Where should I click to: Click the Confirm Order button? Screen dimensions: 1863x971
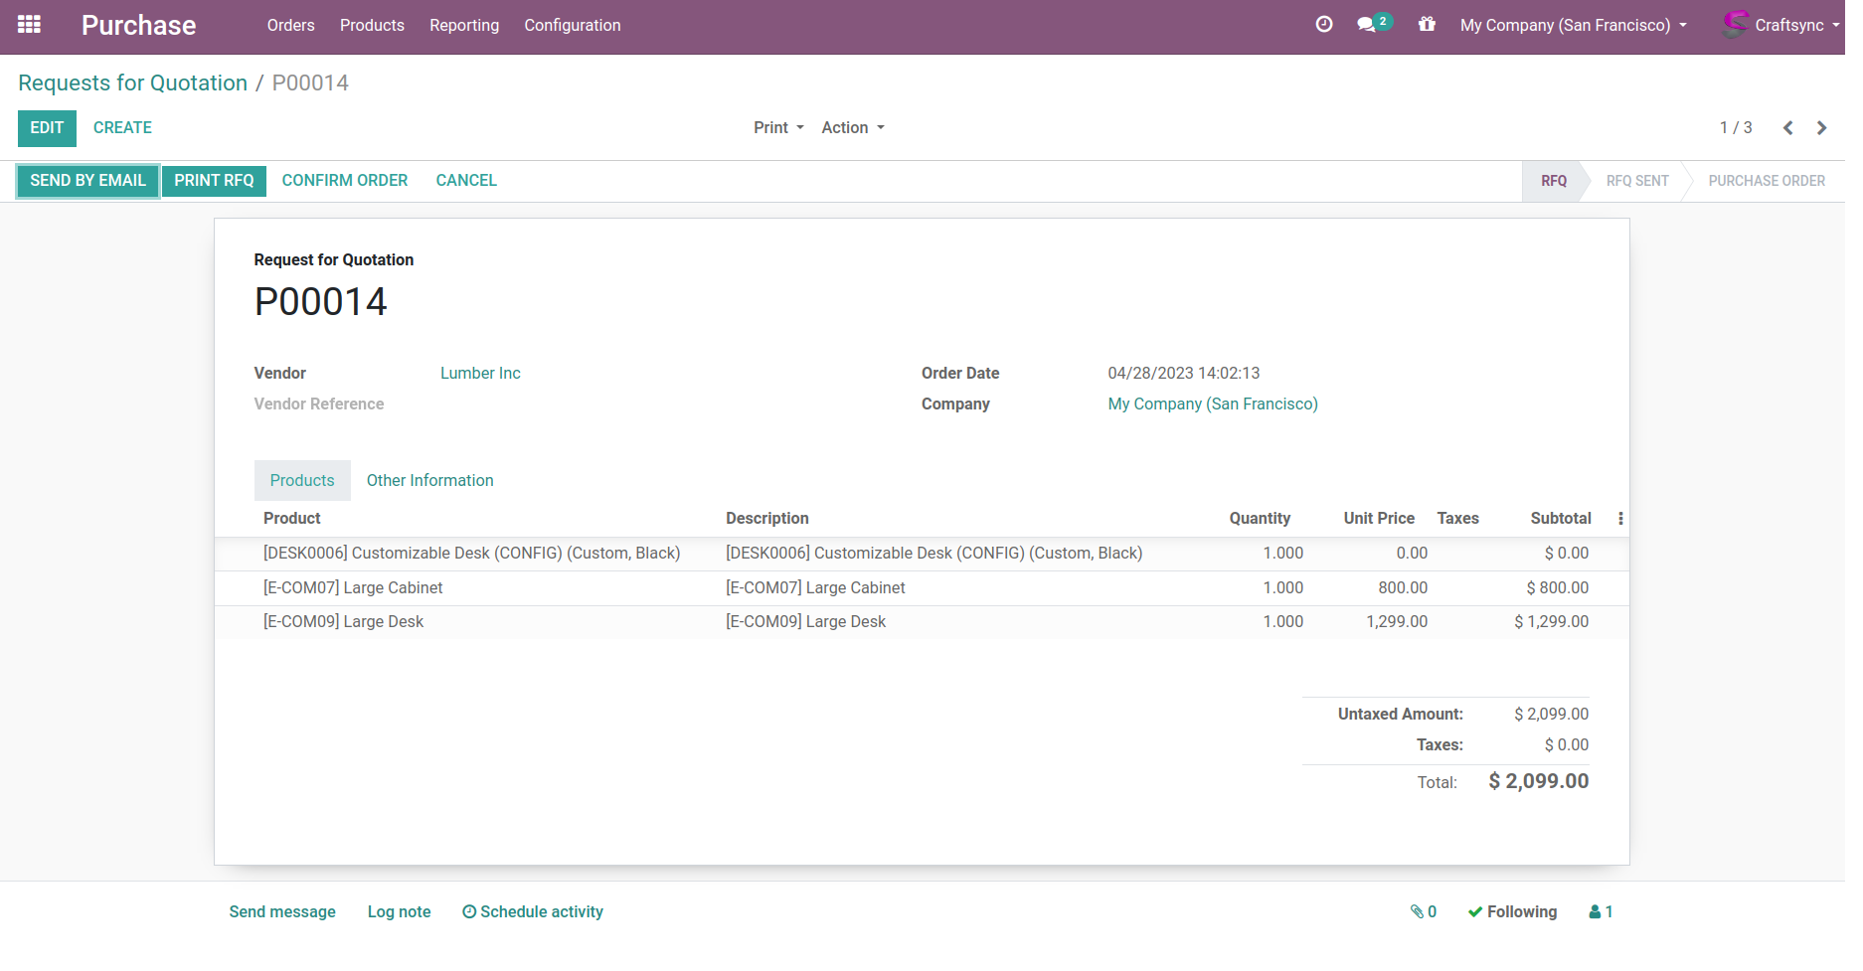(x=345, y=181)
